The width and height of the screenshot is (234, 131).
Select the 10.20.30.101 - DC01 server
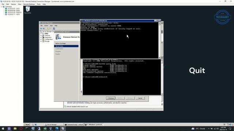point(14,9)
